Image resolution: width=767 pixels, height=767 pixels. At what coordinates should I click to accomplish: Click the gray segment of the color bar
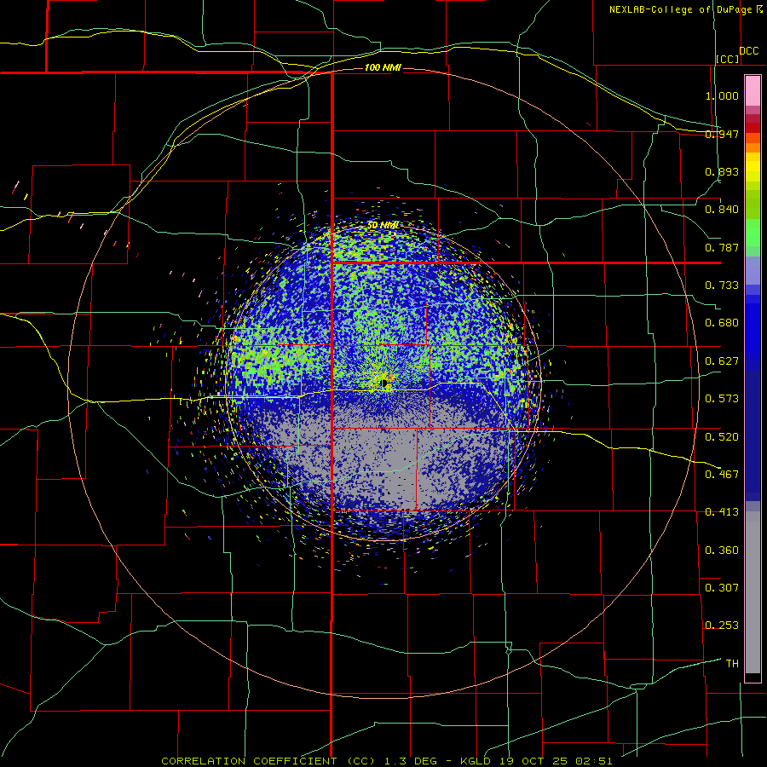tap(753, 592)
